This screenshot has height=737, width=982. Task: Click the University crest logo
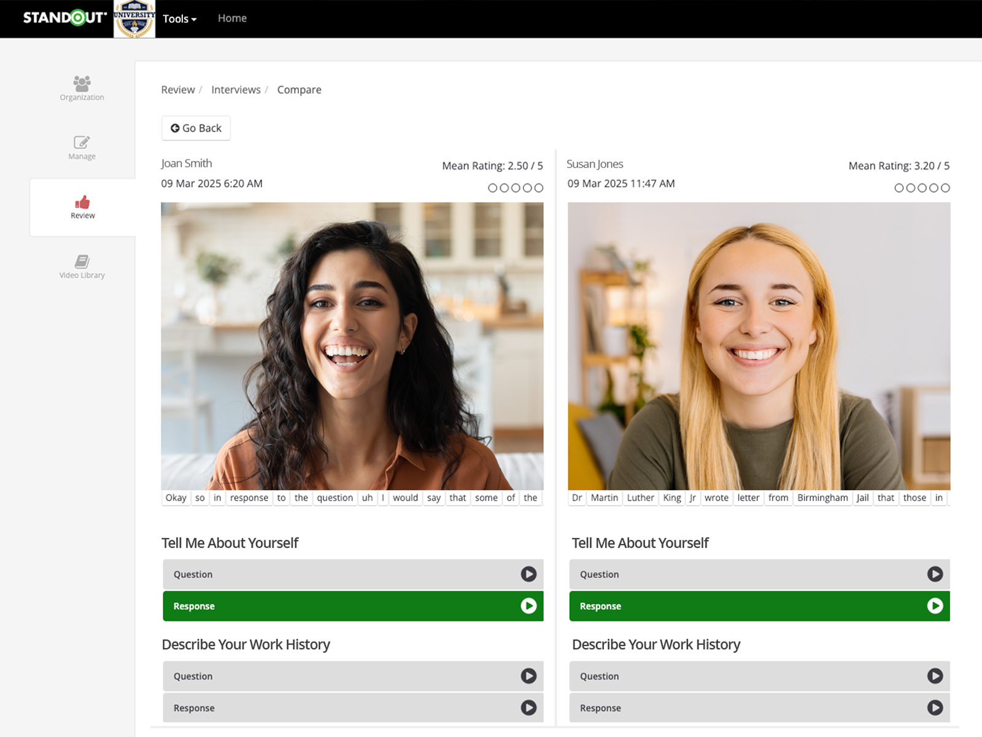(x=134, y=19)
